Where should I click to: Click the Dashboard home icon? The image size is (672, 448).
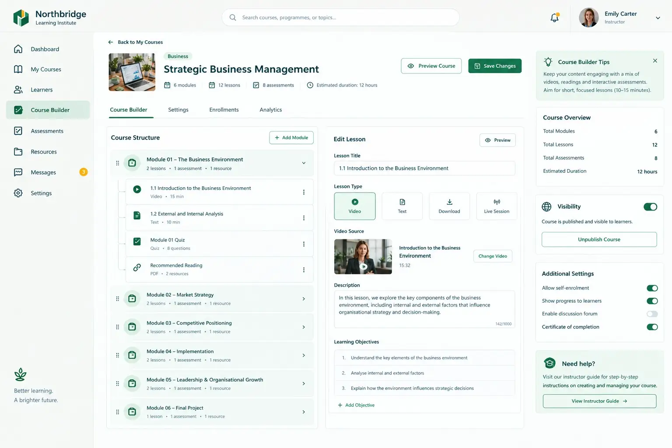point(18,49)
